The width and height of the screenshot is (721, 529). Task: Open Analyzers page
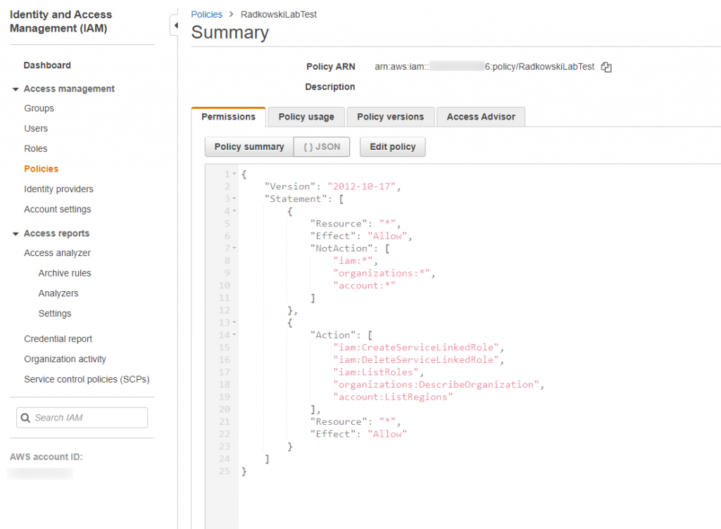click(58, 293)
